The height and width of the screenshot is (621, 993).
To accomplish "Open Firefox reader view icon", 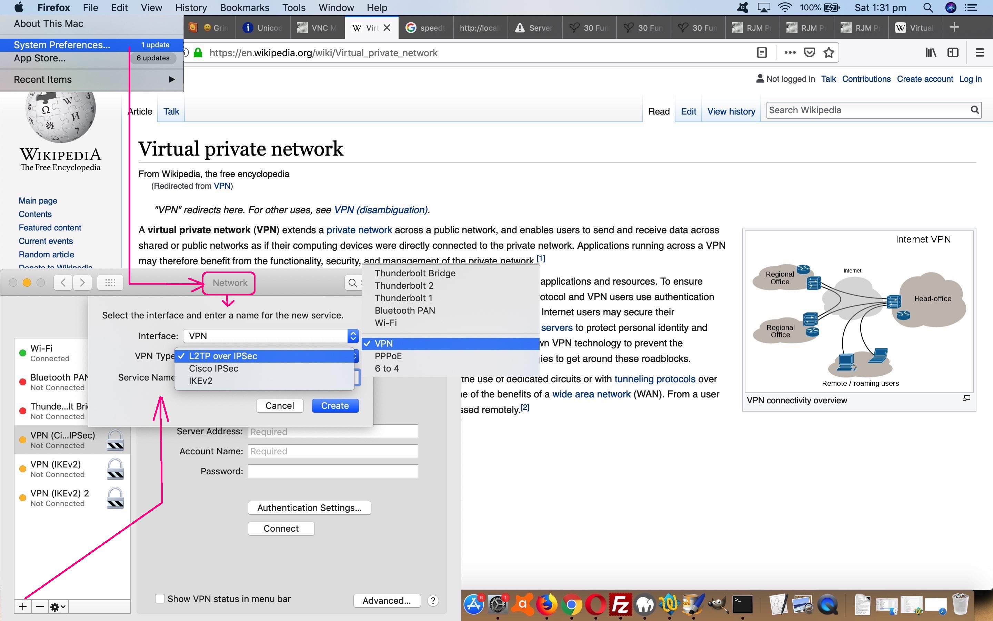I will click(762, 52).
